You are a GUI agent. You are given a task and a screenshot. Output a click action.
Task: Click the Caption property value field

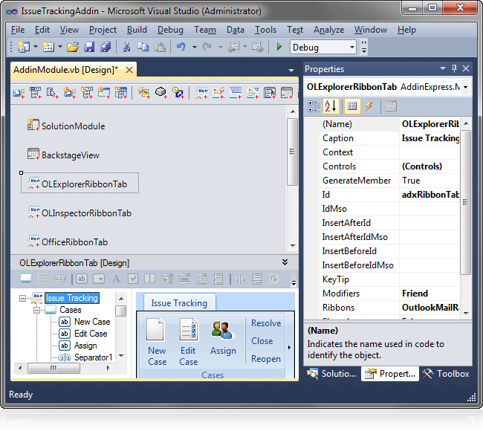click(x=430, y=138)
